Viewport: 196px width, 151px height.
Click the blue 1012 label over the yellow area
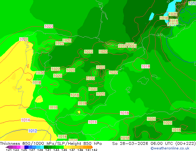pos(33,131)
